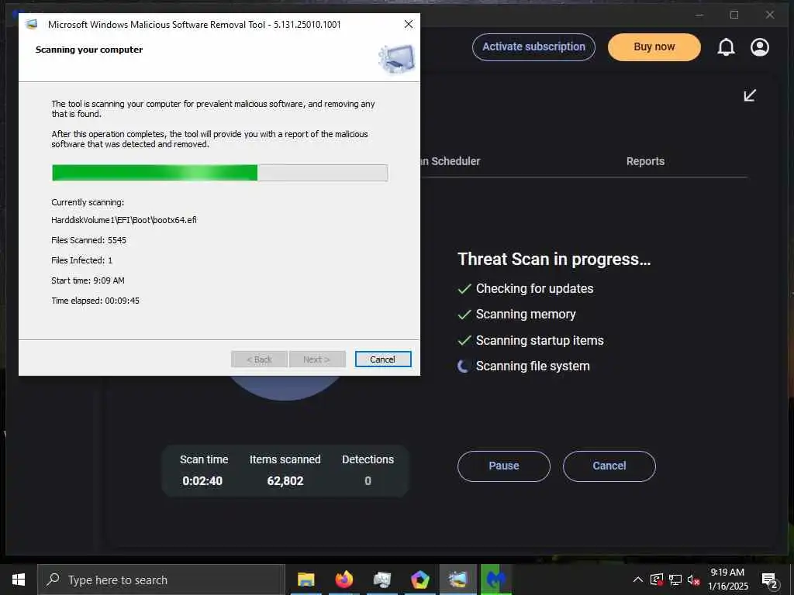
Task: Click the 'Files Infected: 1' text
Action: (81, 260)
